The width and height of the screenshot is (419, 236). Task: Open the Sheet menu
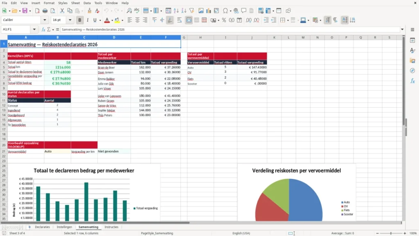pos(75,3)
